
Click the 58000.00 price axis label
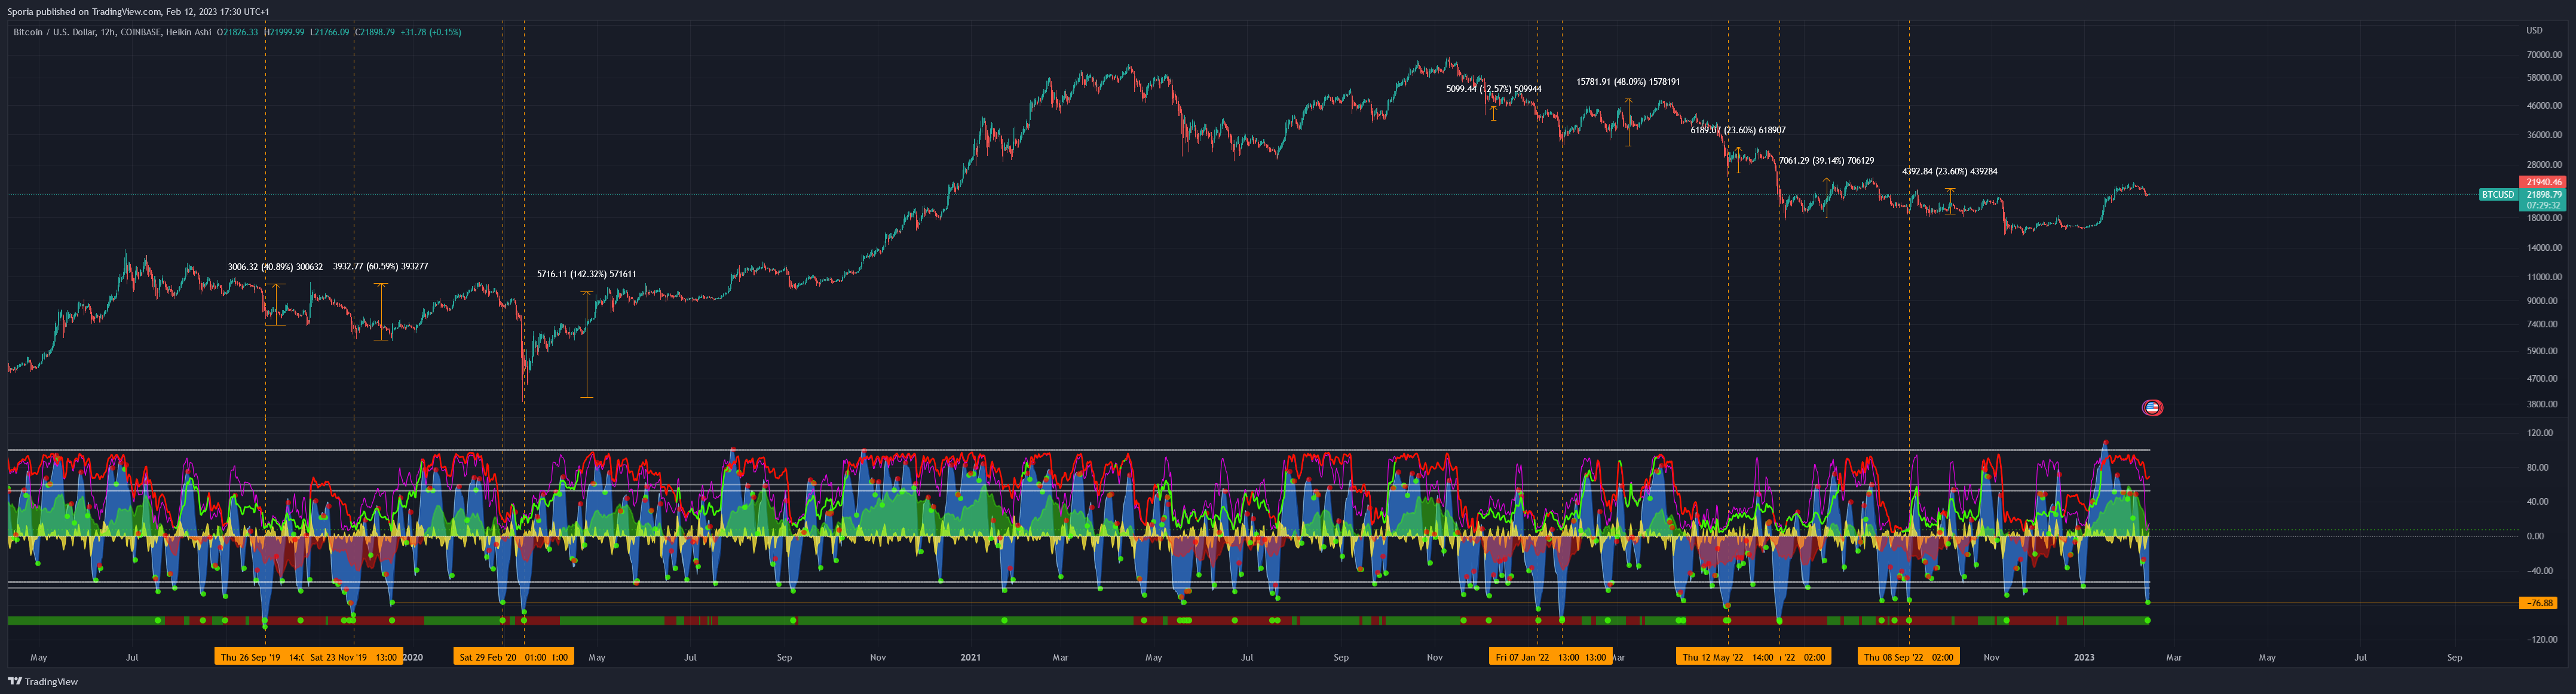coord(2544,78)
